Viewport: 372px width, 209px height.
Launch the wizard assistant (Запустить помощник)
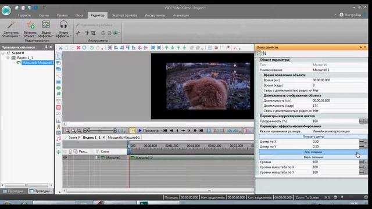[11, 29]
